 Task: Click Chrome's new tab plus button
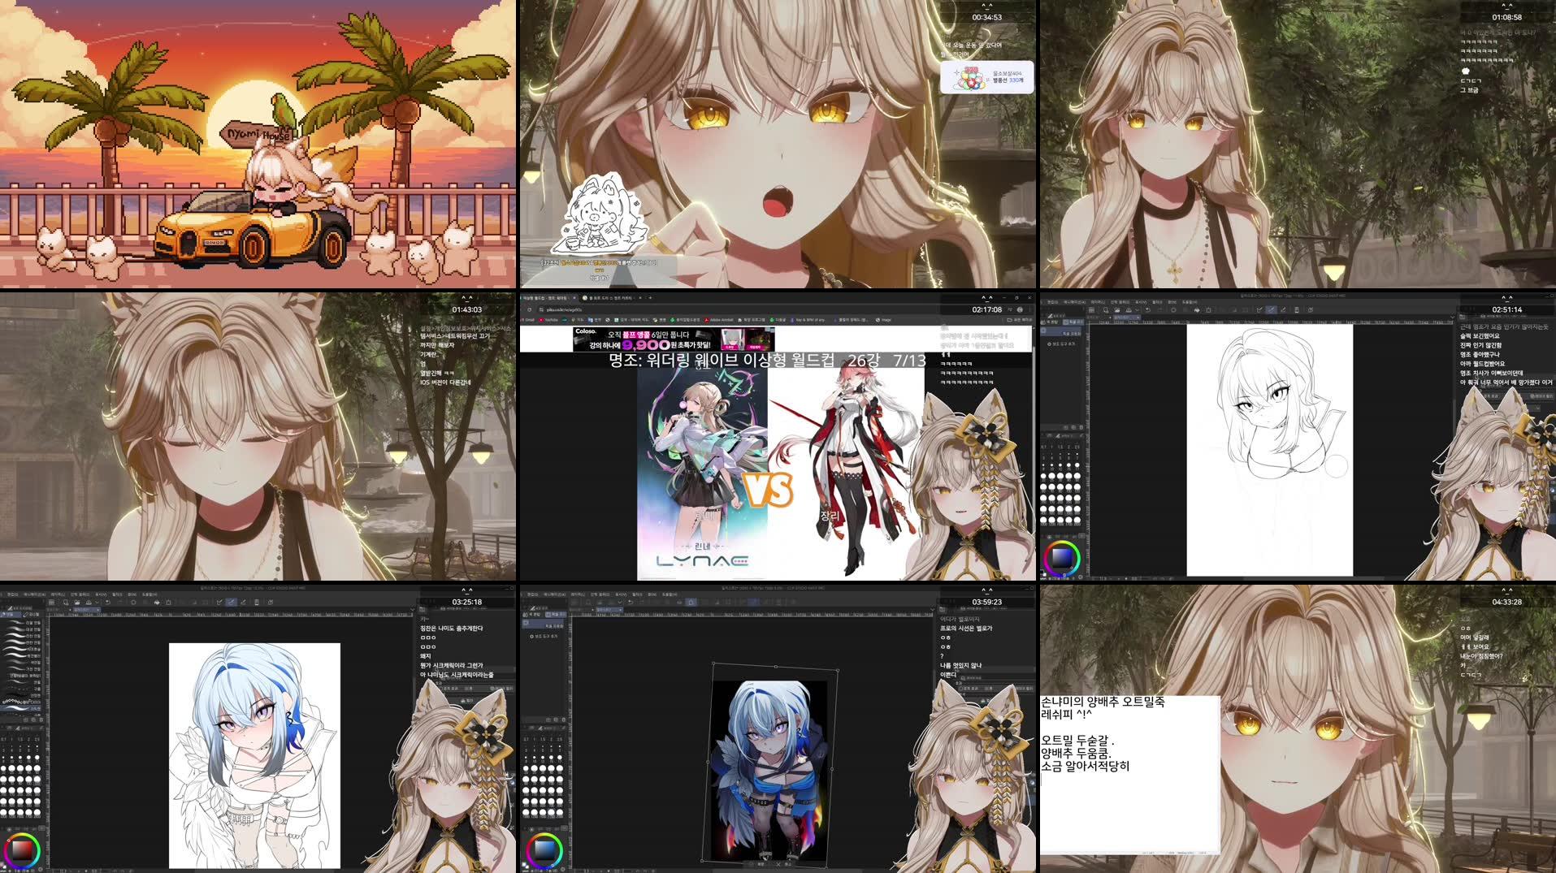coord(650,297)
